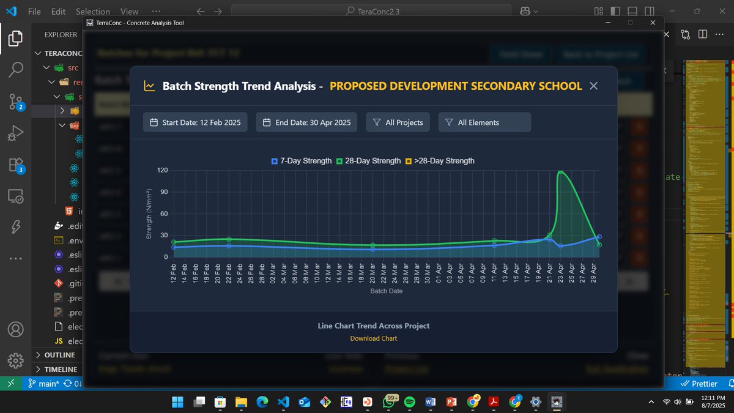This screenshot has width=734, height=413.
Task: Open Copilot chat menu in title bar
Action: [528, 11]
